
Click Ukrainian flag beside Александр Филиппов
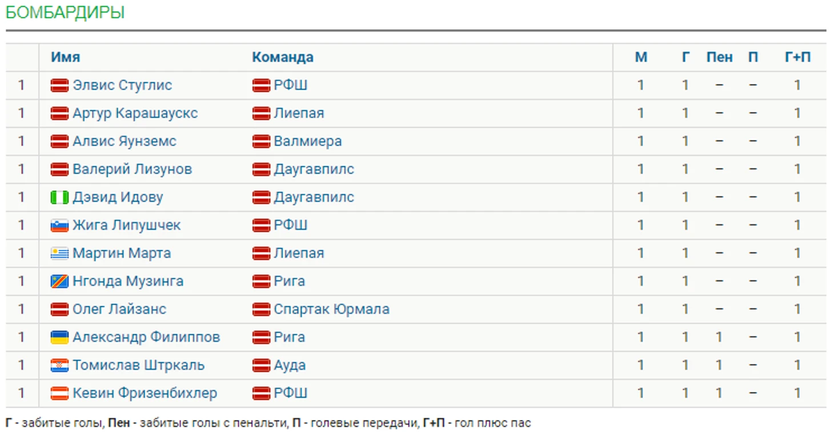tap(59, 337)
